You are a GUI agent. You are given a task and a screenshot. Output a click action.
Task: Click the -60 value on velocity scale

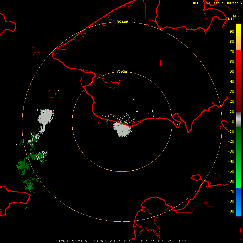pos(231,181)
